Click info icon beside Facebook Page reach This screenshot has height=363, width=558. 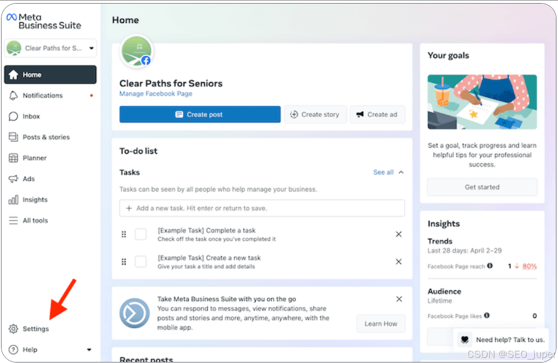(x=490, y=266)
